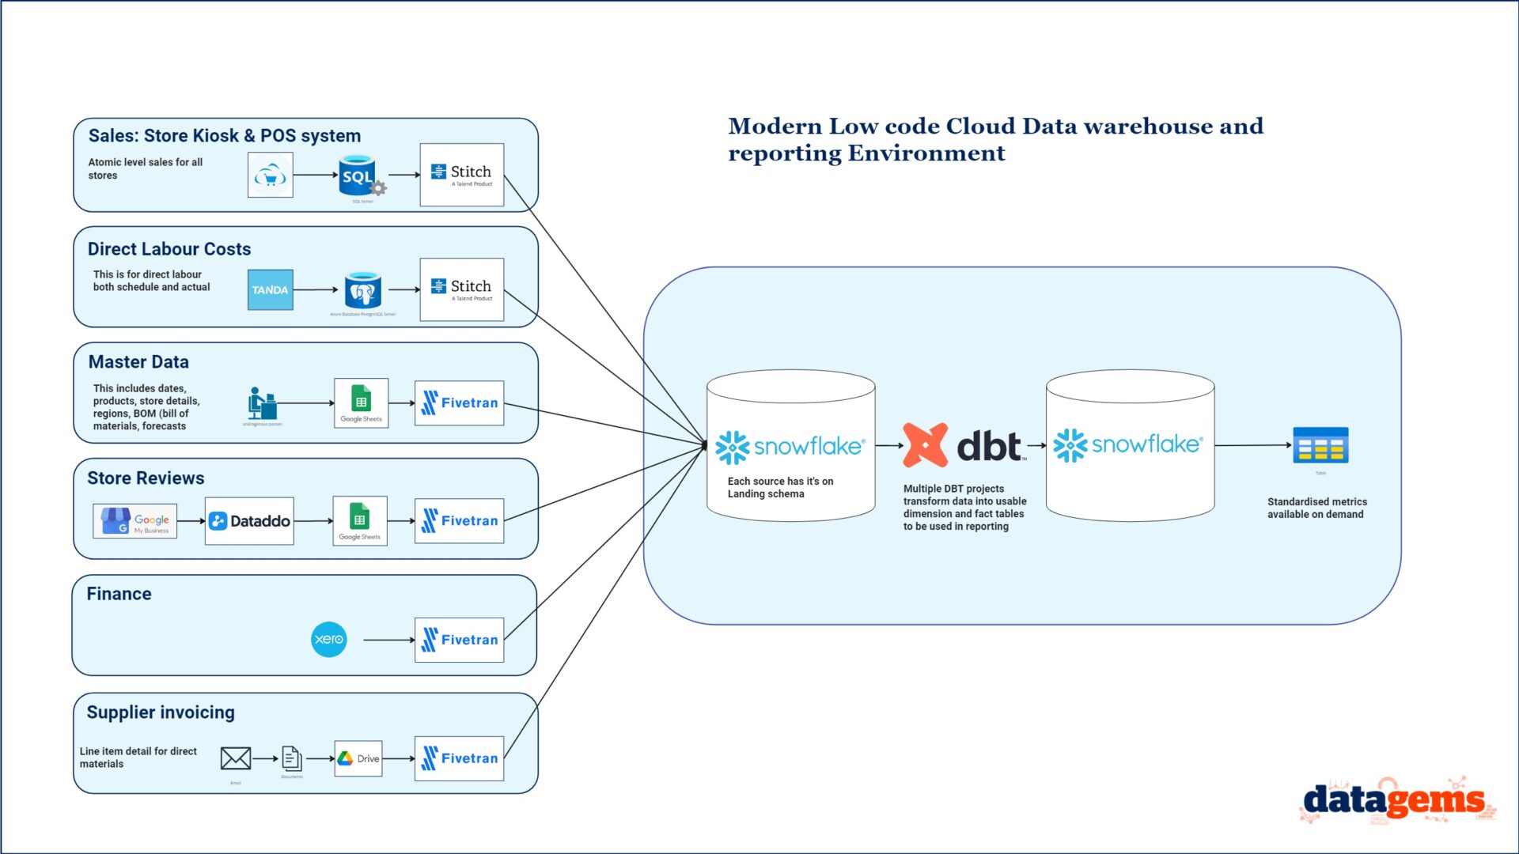The height and width of the screenshot is (854, 1519).
Task: Click the dbt logo
Action: point(964,445)
